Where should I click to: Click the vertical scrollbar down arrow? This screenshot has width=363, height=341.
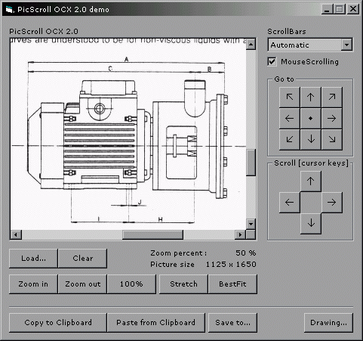click(251, 224)
